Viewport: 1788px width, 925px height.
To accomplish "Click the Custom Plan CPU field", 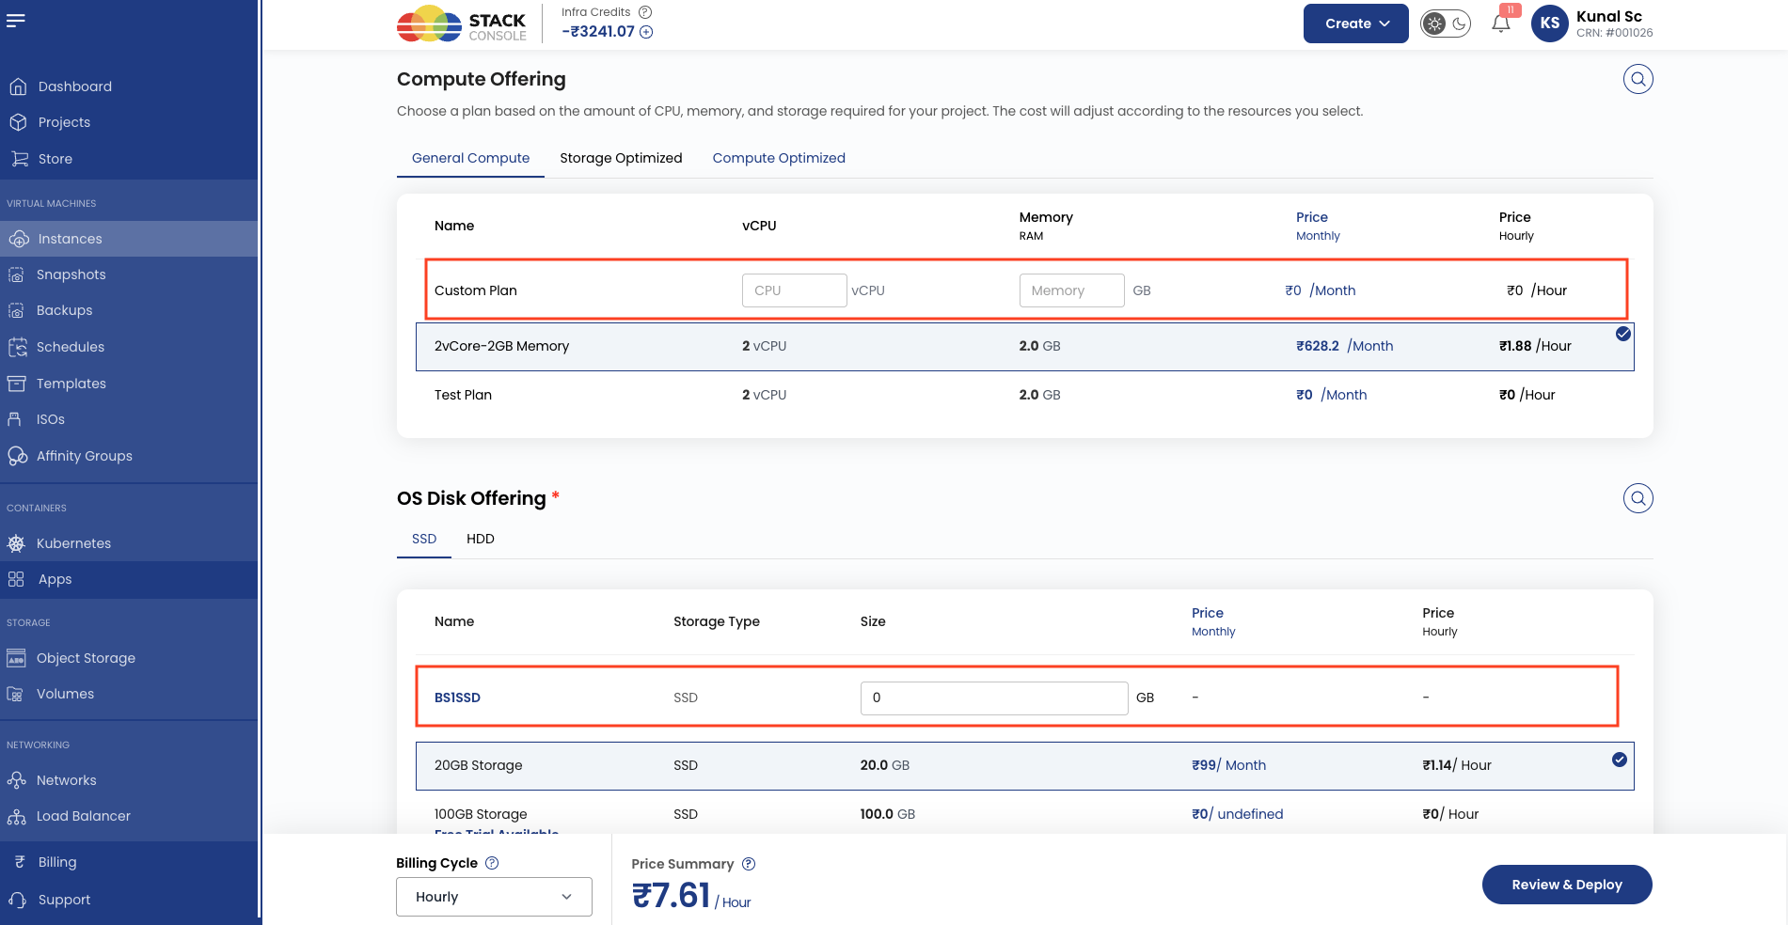I will coord(794,290).
